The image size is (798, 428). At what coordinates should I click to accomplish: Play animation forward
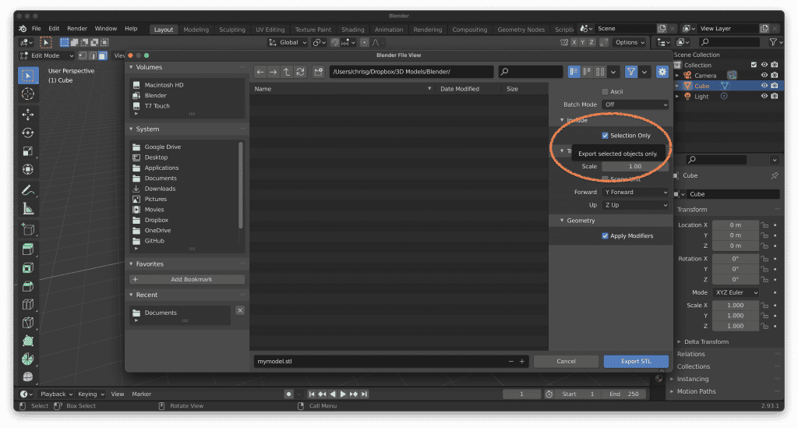pos(343,394)
